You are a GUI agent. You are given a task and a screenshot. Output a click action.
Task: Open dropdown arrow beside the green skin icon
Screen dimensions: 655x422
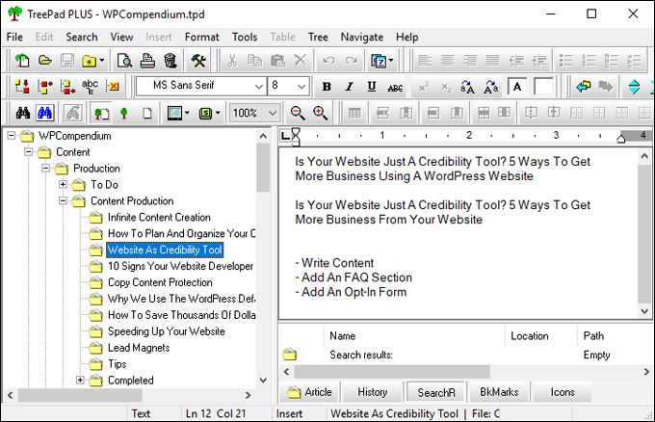[218, 114]
